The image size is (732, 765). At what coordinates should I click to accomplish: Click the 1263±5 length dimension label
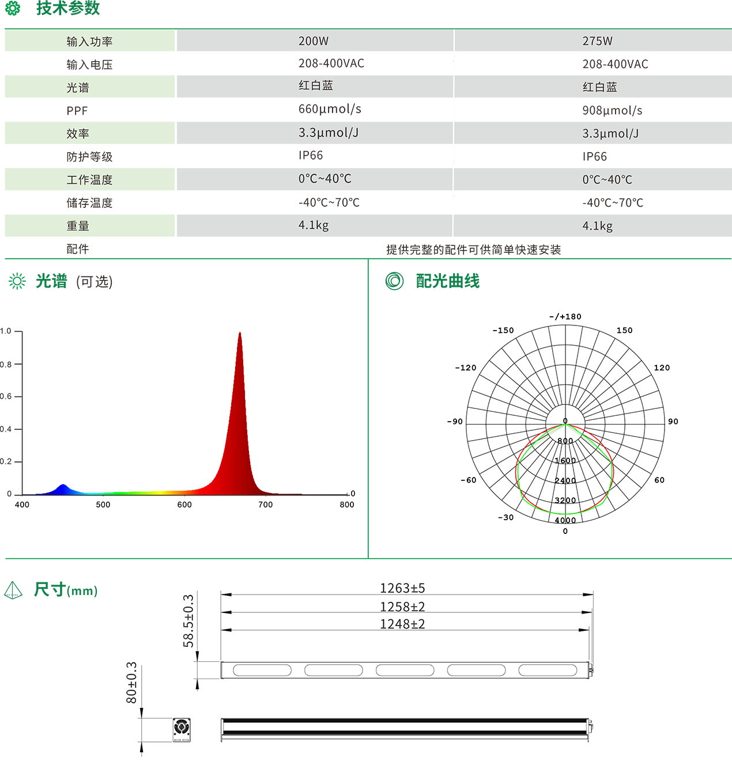point(402,588)
